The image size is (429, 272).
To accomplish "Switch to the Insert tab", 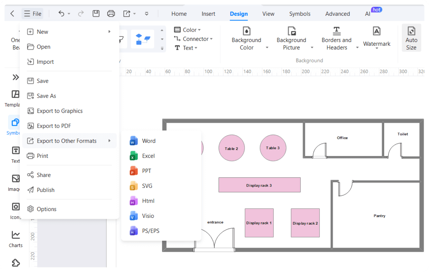I will [x=208, y=14].
